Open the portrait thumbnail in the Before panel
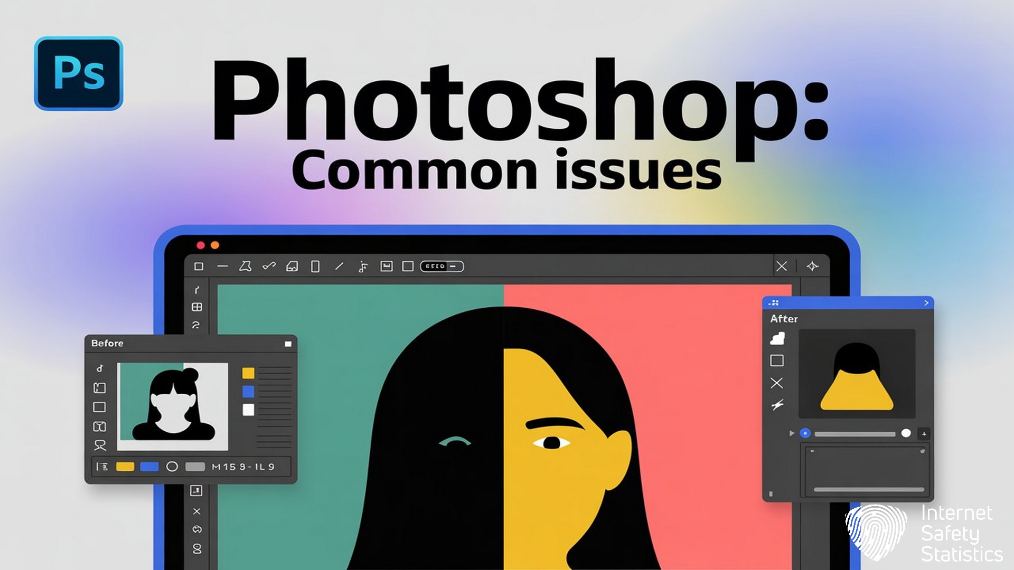Screen dimensions: 1014x570 coord(172,406)
